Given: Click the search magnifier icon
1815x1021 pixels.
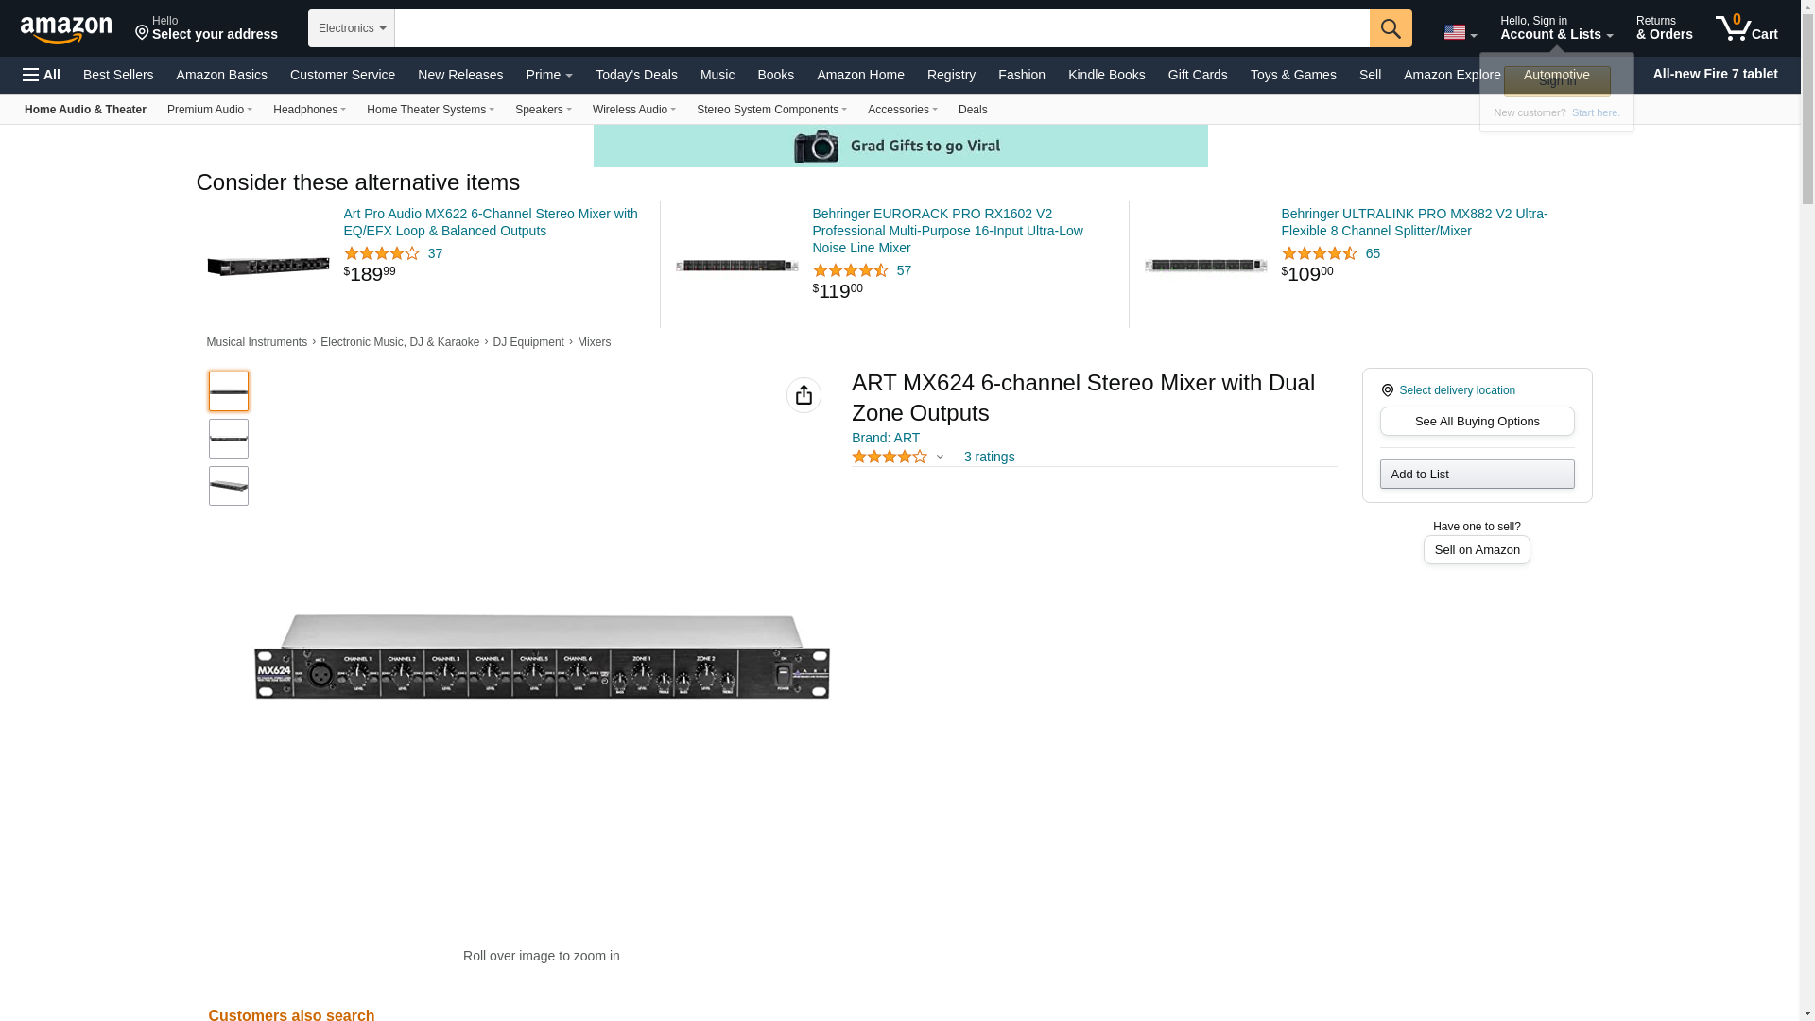Looking at the screenshot, I should 1390,28.
